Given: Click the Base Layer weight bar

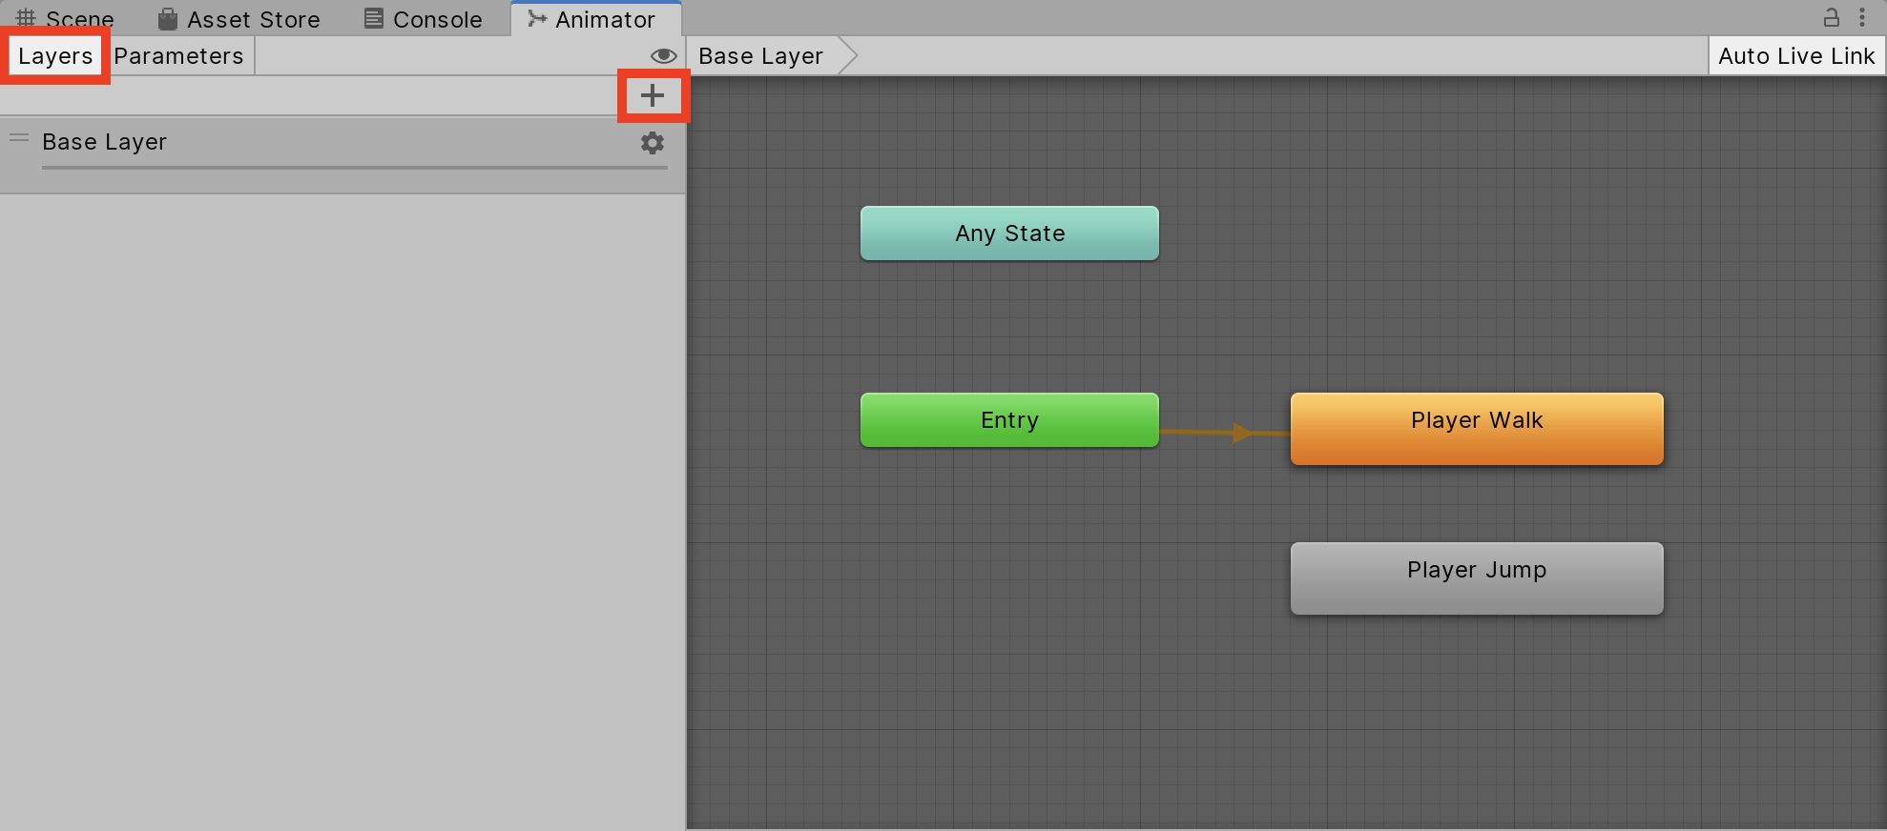Looking at the screenshot, I should click(x=354, y=168).
